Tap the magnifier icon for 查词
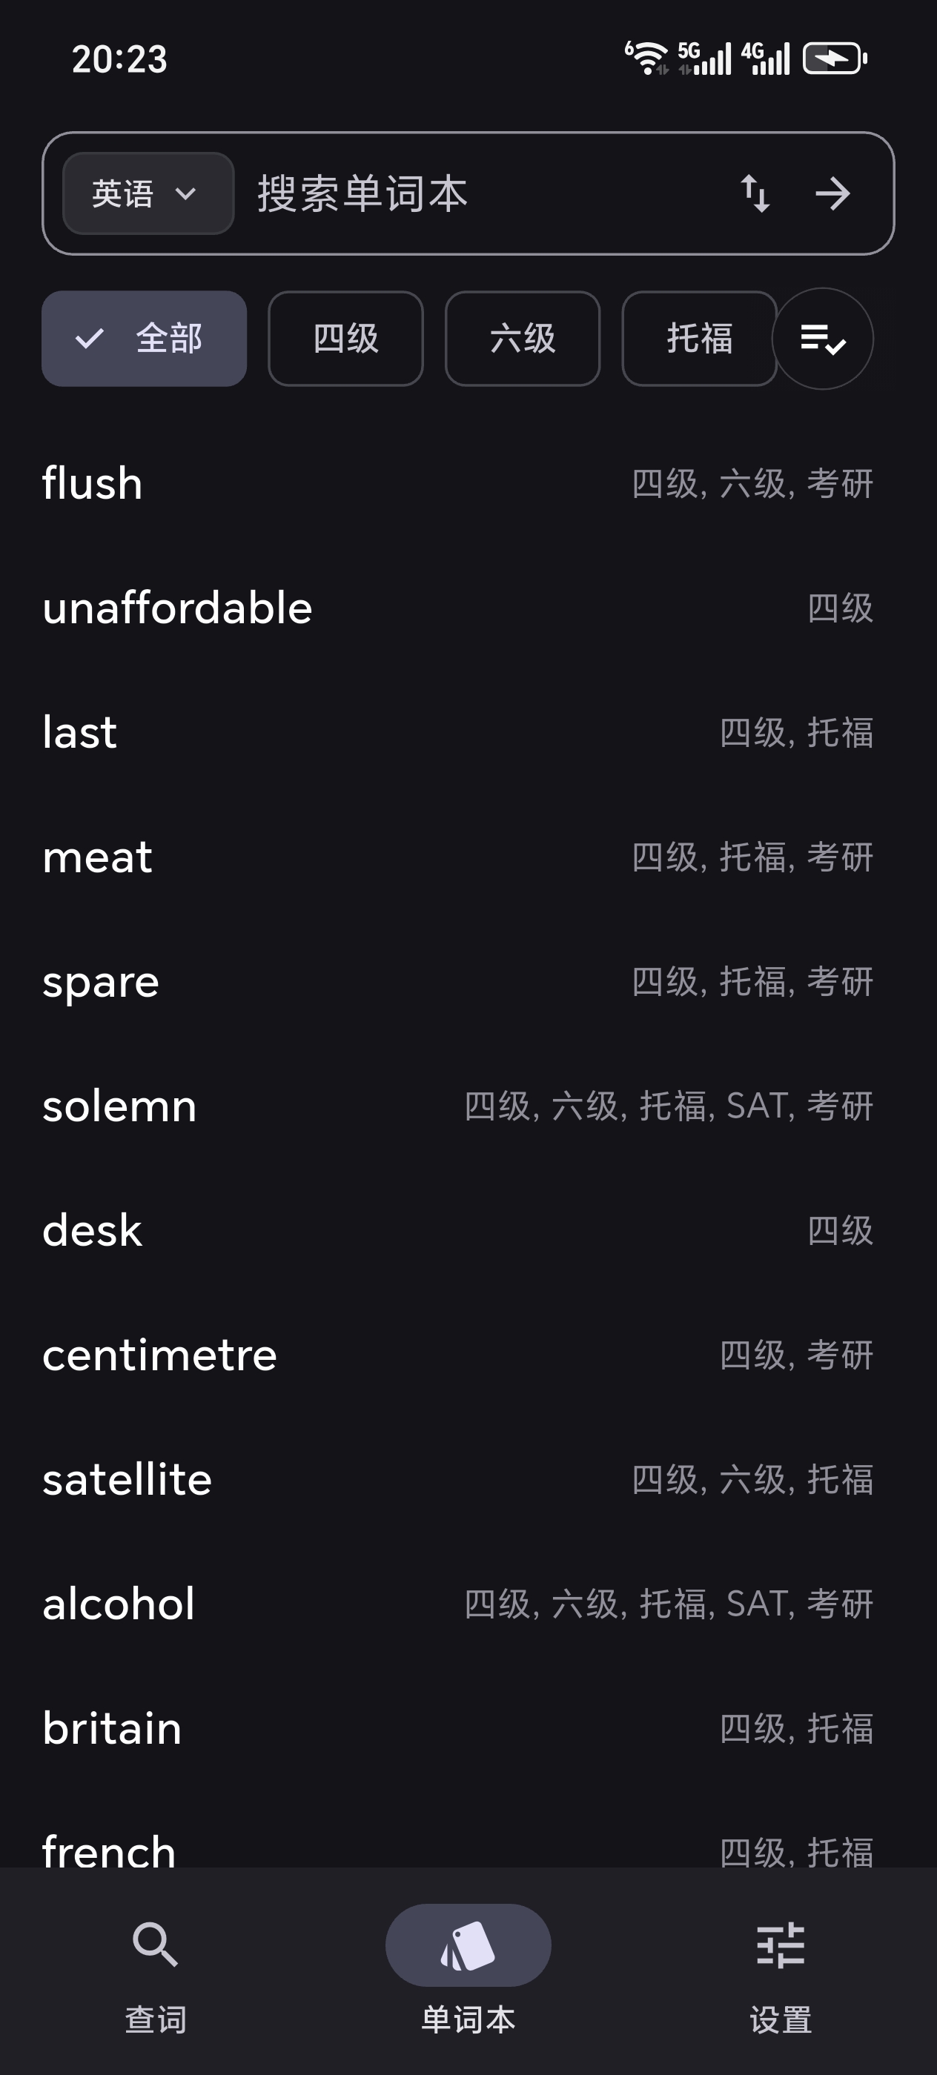The height and width of the screenshot is (2075, 937). coord(156,1945)
